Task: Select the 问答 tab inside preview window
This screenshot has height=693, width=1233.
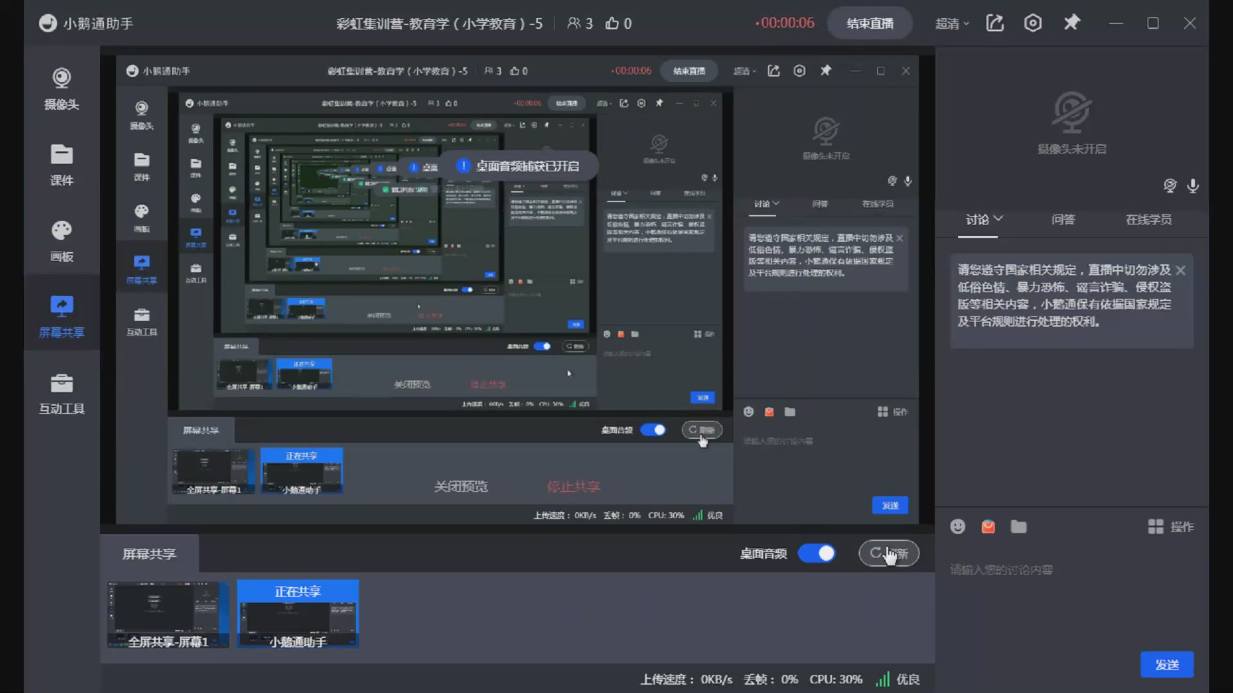Action: tap(819, 204)
